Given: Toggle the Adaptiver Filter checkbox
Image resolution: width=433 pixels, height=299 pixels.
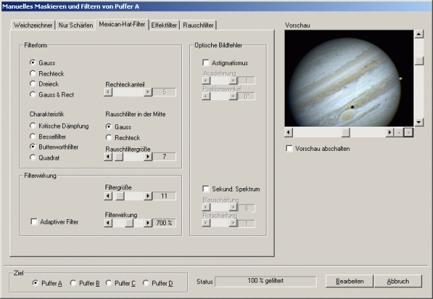Looking at the screenshot, I should (x=34, y=222).
